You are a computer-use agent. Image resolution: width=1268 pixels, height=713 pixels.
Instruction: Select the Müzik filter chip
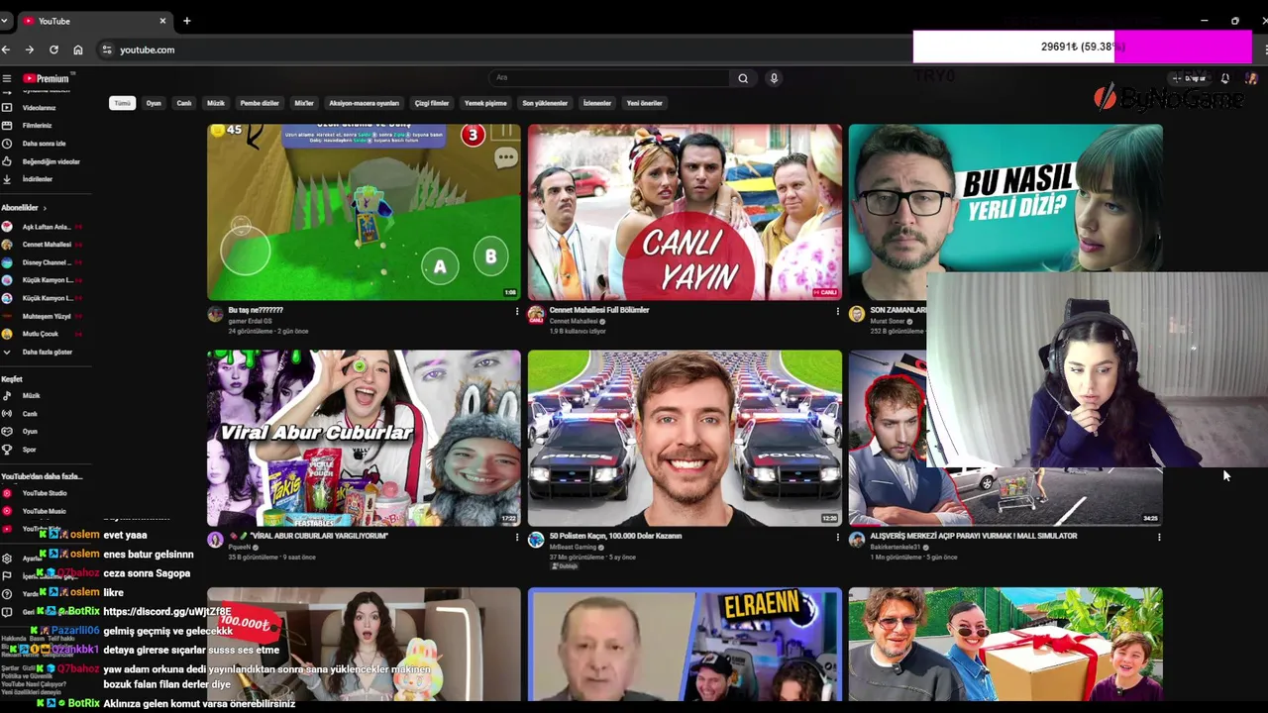coord(216,103)
